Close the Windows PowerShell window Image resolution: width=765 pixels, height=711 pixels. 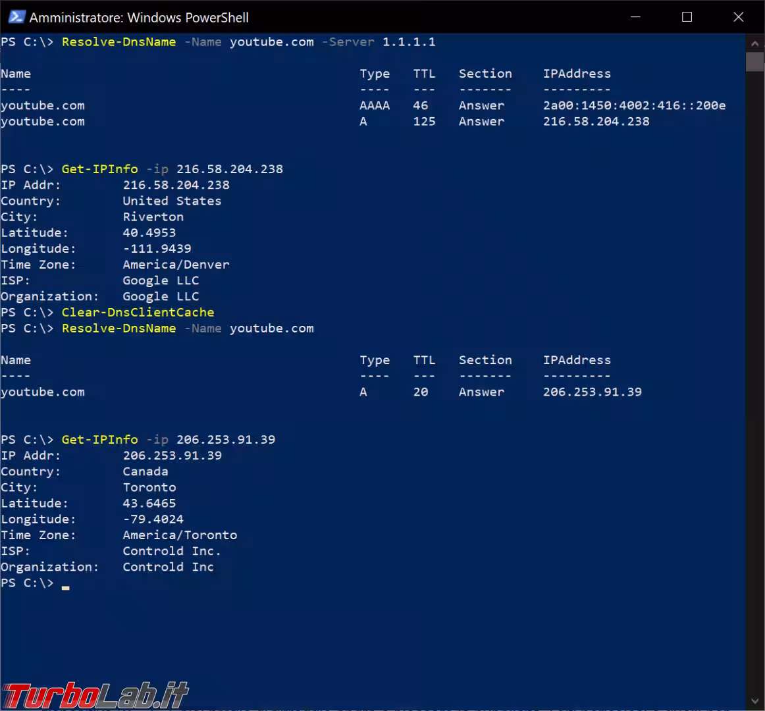click(738, 17)
